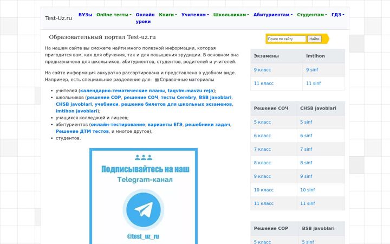
Task: Open Решение СОЧ 10 класс
Action: click(x=263, y=190)
